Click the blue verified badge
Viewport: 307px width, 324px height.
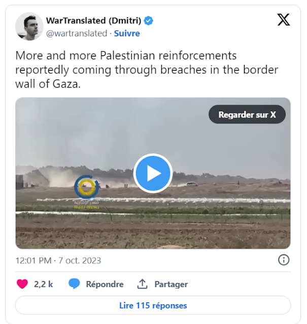coord(148,21)
